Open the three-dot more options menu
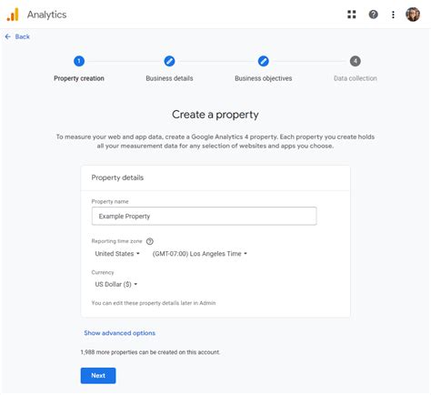 pyautogui.click(x=393, y=15)
